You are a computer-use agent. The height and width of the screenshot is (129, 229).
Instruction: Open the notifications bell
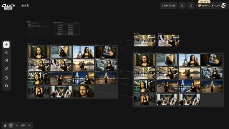click(x=191, y=6)
